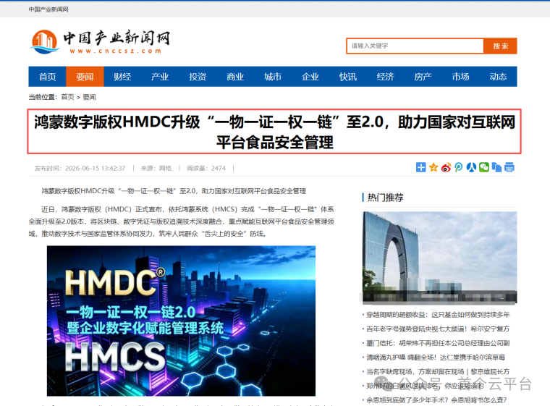
Task: Click the 中国产业新闻网 site logo
Action: (101, 42)
